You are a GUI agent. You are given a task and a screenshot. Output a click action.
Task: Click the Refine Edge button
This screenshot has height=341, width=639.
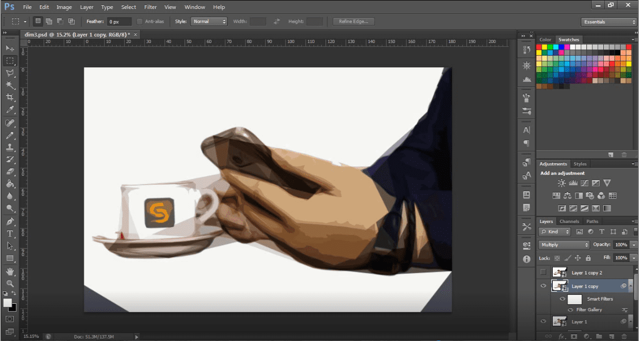click(353, 22)
